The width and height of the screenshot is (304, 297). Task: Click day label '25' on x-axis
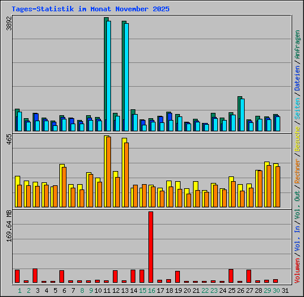click(x=232, y=290)
